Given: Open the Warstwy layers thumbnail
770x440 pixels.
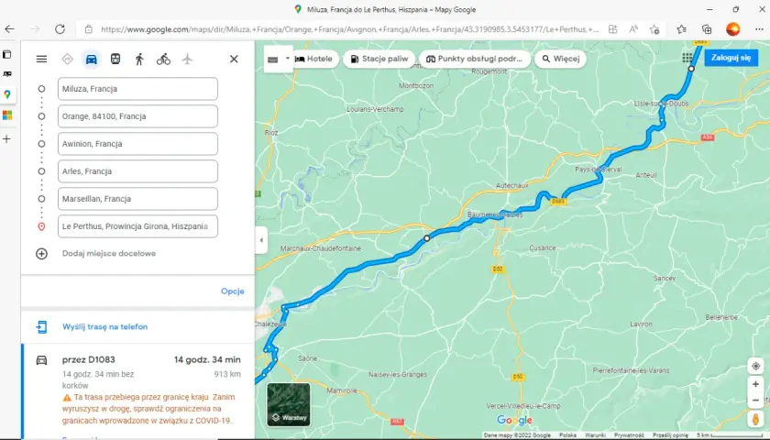Looking at the screenshot, I should (x=289, y=404).
